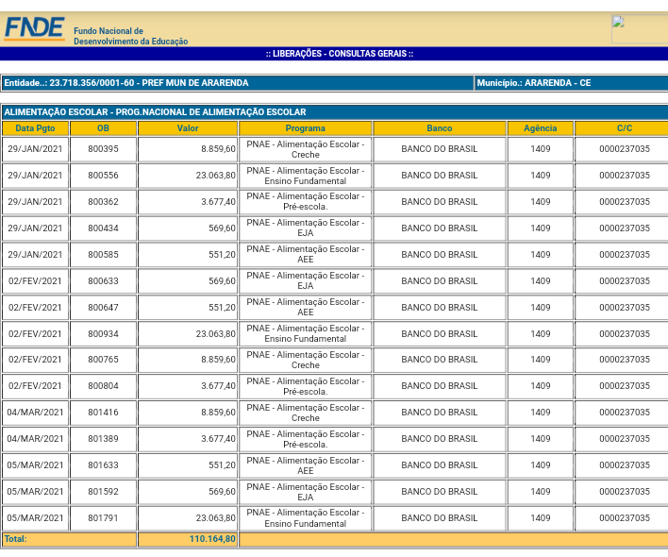The image size is (668, 557).
Task: Click value 569,60 in OB 800434 row
Action: (x=222, y=228)
